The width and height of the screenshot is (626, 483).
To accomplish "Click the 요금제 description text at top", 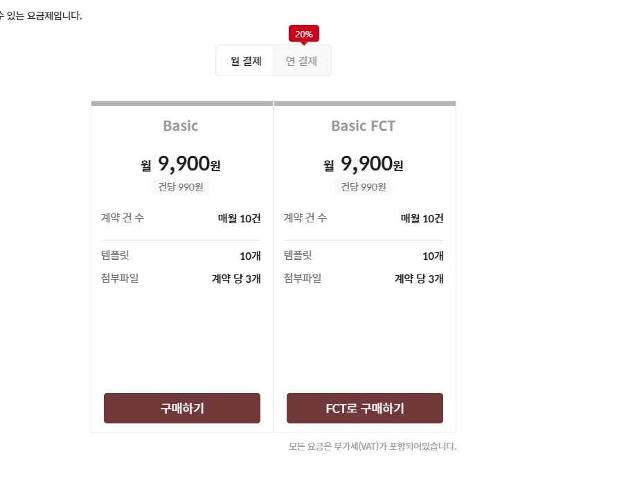I will pyautogui.click(x=43, y=13).
